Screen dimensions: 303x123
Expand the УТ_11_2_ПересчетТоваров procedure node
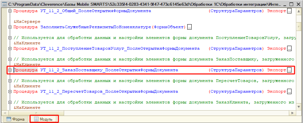pos(10,92)
